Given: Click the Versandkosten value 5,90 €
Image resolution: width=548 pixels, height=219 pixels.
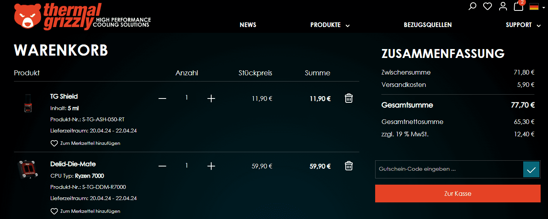Looking at the screenshot, I should 526,85.
